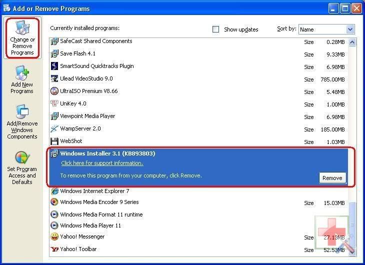Select Yahoo! Toolbar entry
The height and width of the screenshot is (265, 365).
pyautogui.click(x=199, y=249)
